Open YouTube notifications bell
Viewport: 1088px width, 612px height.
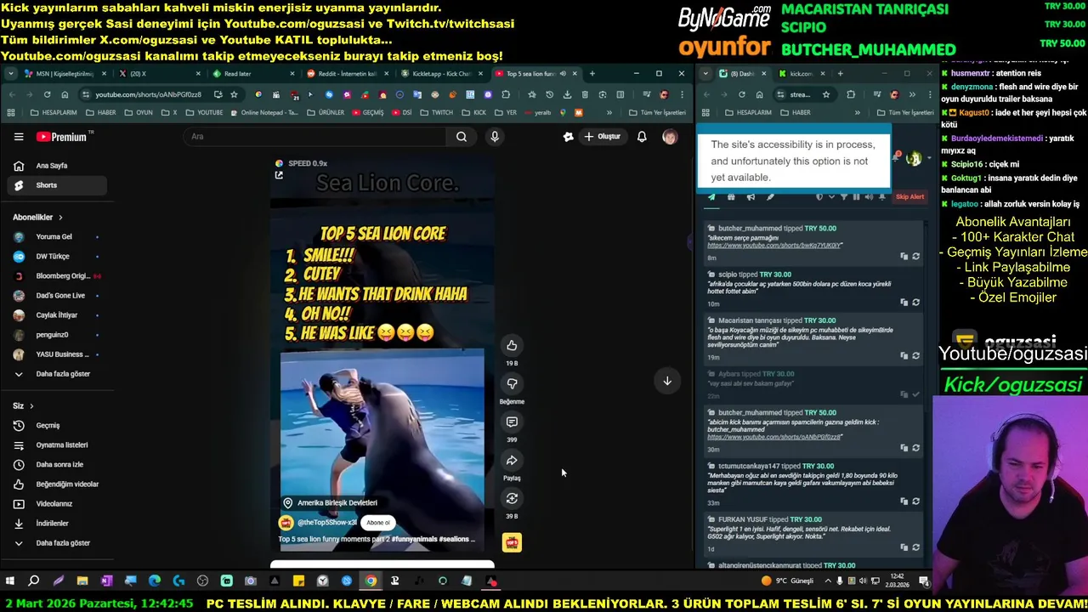tap(642, 136)
